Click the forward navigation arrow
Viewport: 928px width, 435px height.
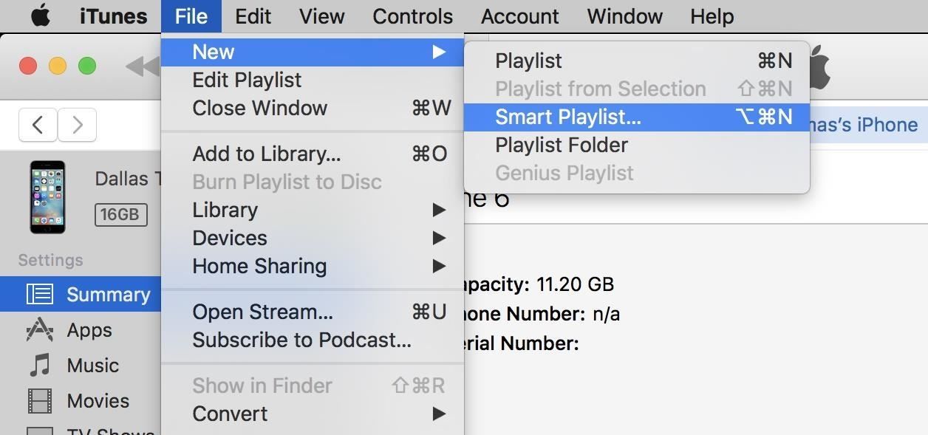click(x=77, y=124)
